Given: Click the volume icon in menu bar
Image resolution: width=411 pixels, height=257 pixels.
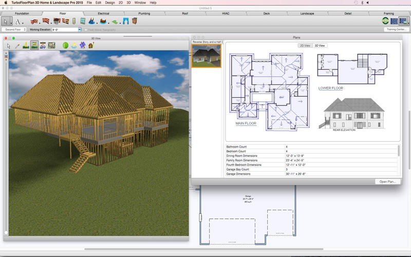Looking at the screenshot, I should point(368,3).
